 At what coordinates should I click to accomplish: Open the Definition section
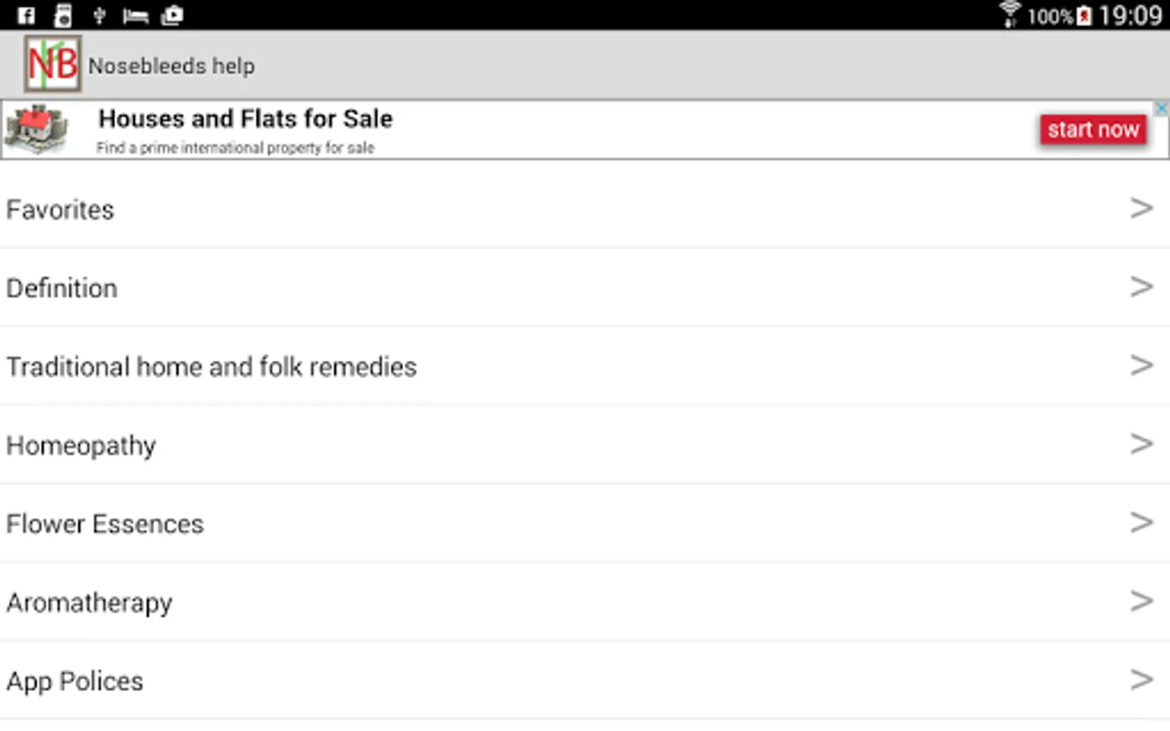click(x=62, y=288)
